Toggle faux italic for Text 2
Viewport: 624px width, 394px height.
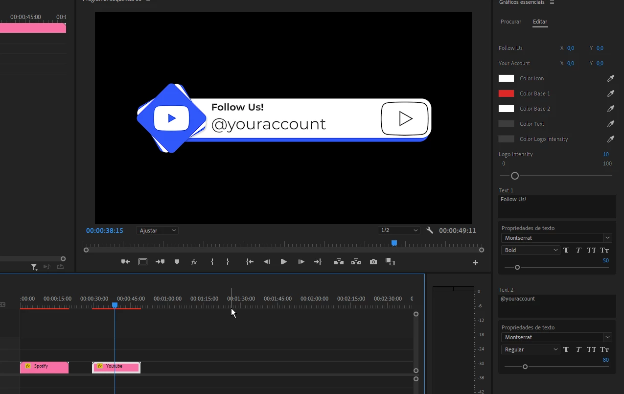[x=578, y=349]
